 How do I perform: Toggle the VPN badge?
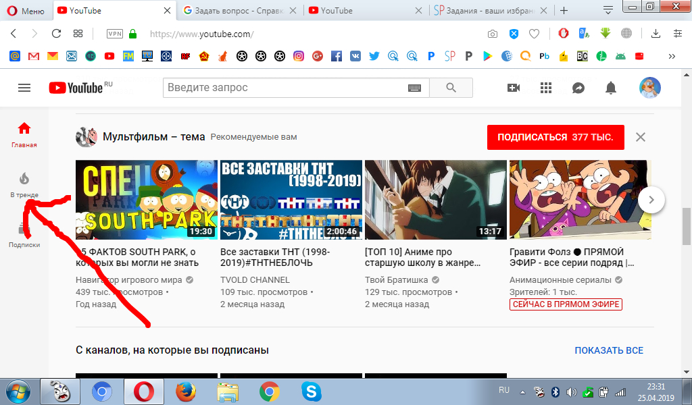[x=115, y=34]
